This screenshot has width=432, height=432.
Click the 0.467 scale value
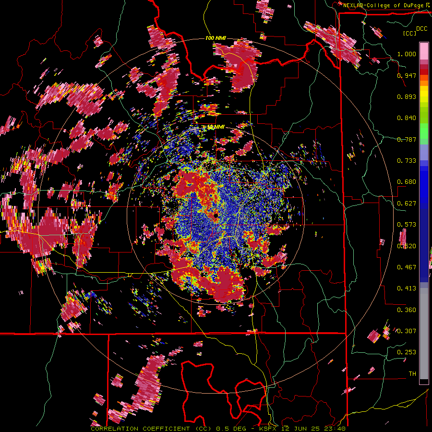click(407, 267)
